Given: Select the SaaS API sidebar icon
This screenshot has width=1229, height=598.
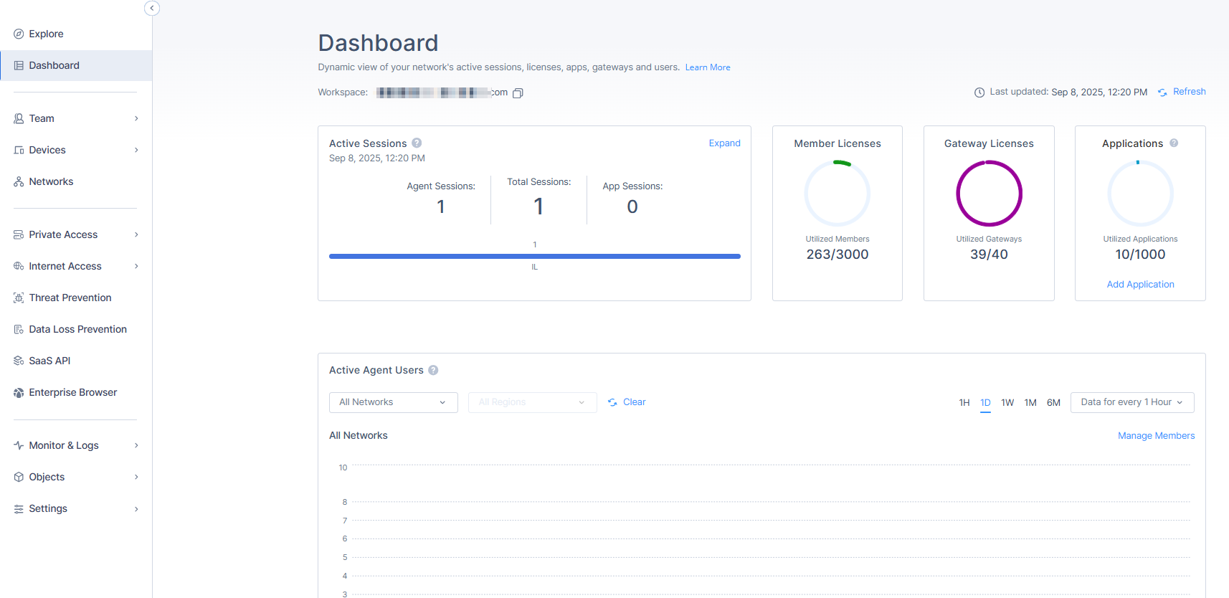Looking at the screenshot, I should [19, 361].
